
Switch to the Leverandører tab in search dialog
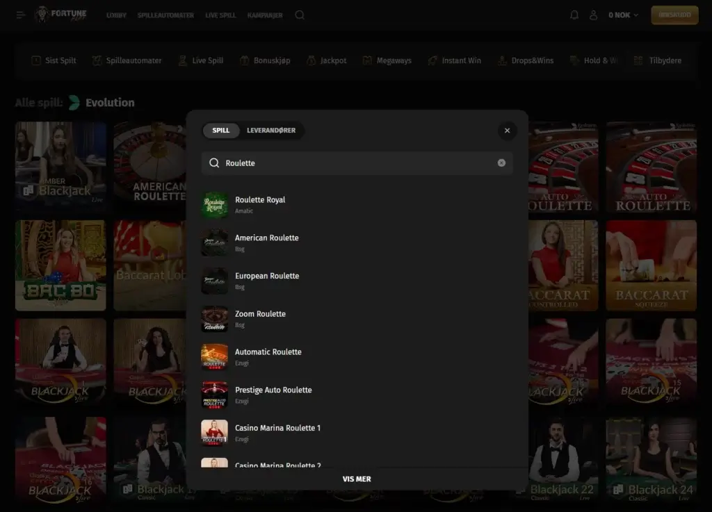[271, 131]
